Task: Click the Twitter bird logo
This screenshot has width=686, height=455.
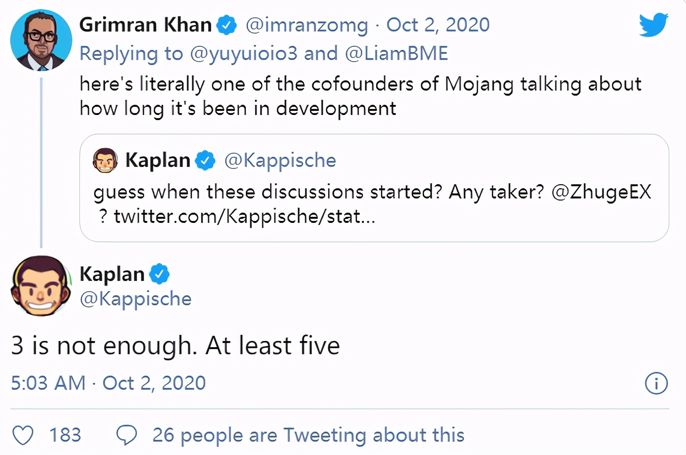Action: 653,25
